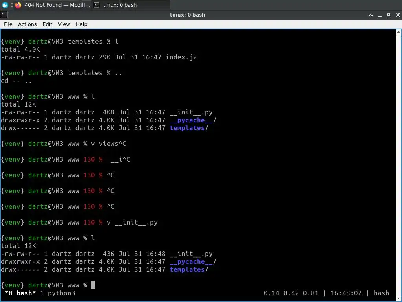The image size is (402, 302).
Task: Select the tmux: 0 bash taskbar item
Action: tap(131, 5)
